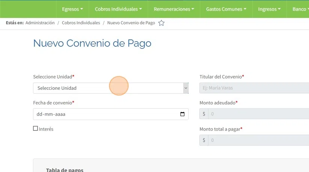Viewport: 309px width, 172px height.
Task: Click the Titular del Convenio field
Action: [254, 88]
